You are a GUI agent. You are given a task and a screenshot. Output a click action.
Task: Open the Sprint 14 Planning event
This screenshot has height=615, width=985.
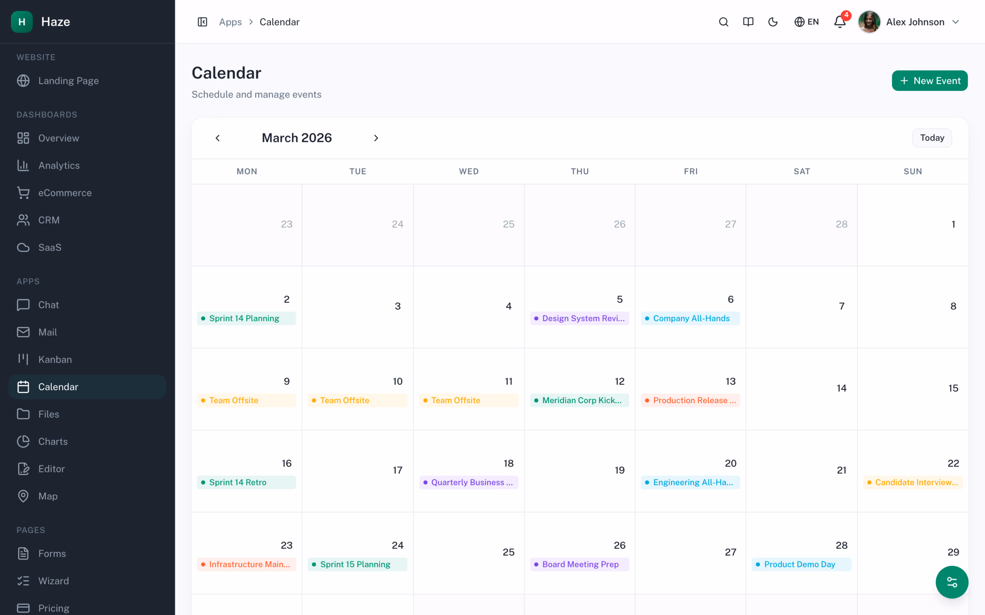[246, 318]
